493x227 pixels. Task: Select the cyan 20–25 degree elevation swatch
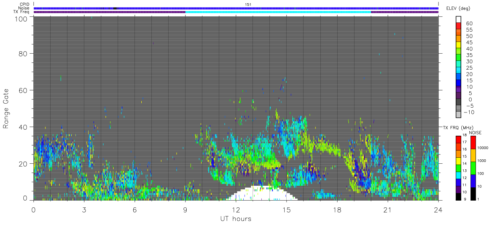click(x=459, y=71)
